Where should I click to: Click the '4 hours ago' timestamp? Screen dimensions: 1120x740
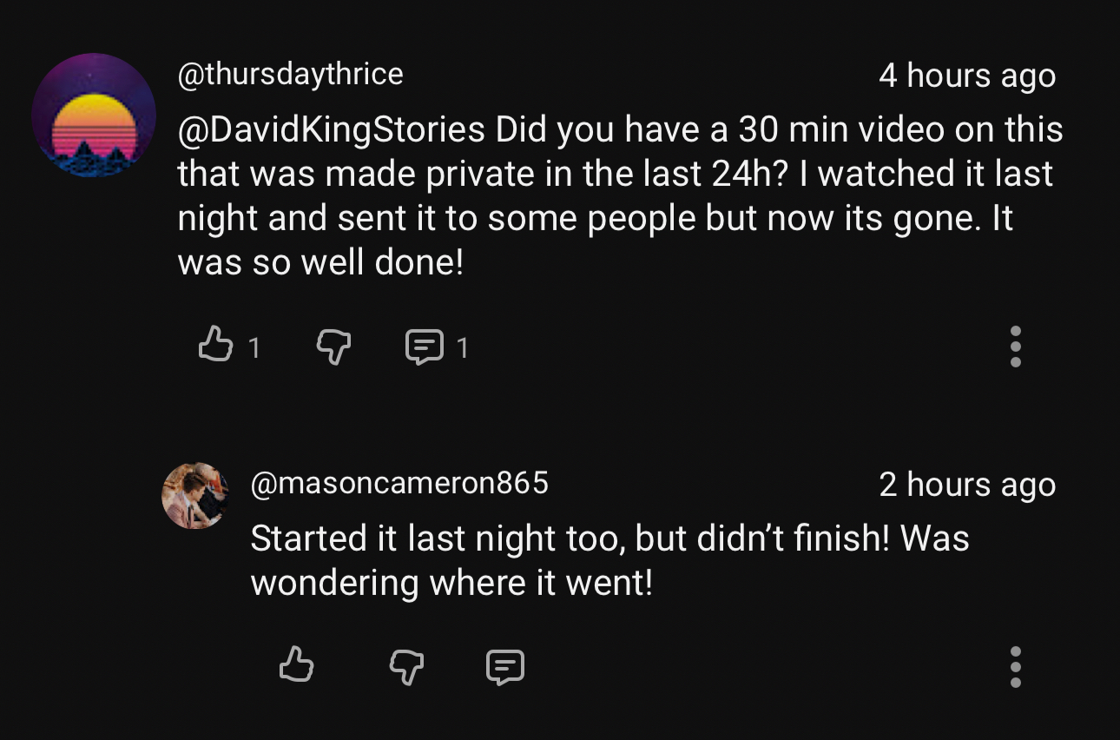pos(966,76)
